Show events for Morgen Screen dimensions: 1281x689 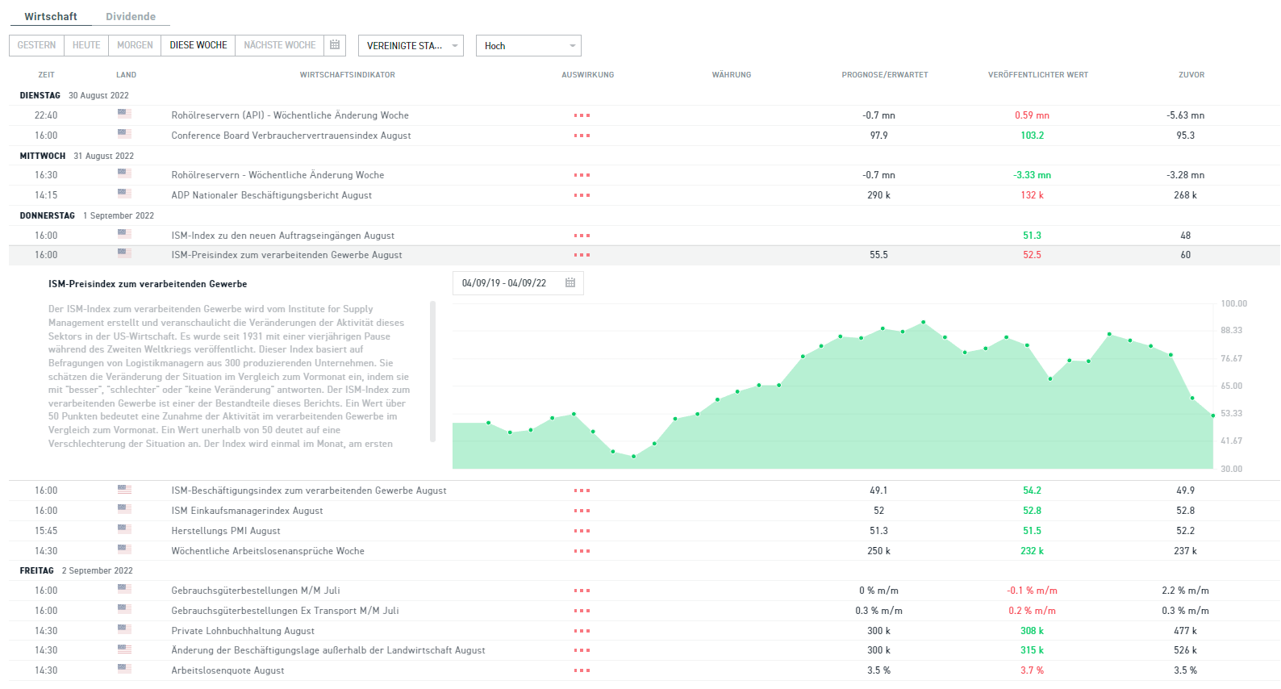[135, 45]
